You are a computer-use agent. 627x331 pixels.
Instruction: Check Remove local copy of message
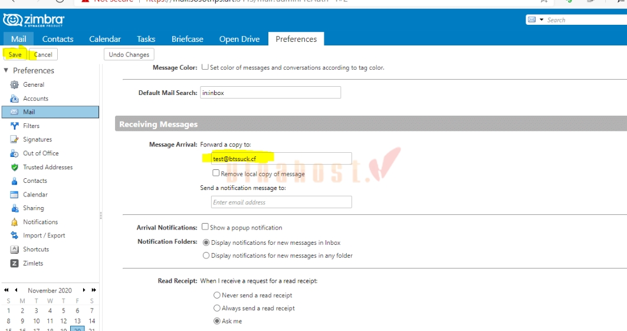[216, 173]
